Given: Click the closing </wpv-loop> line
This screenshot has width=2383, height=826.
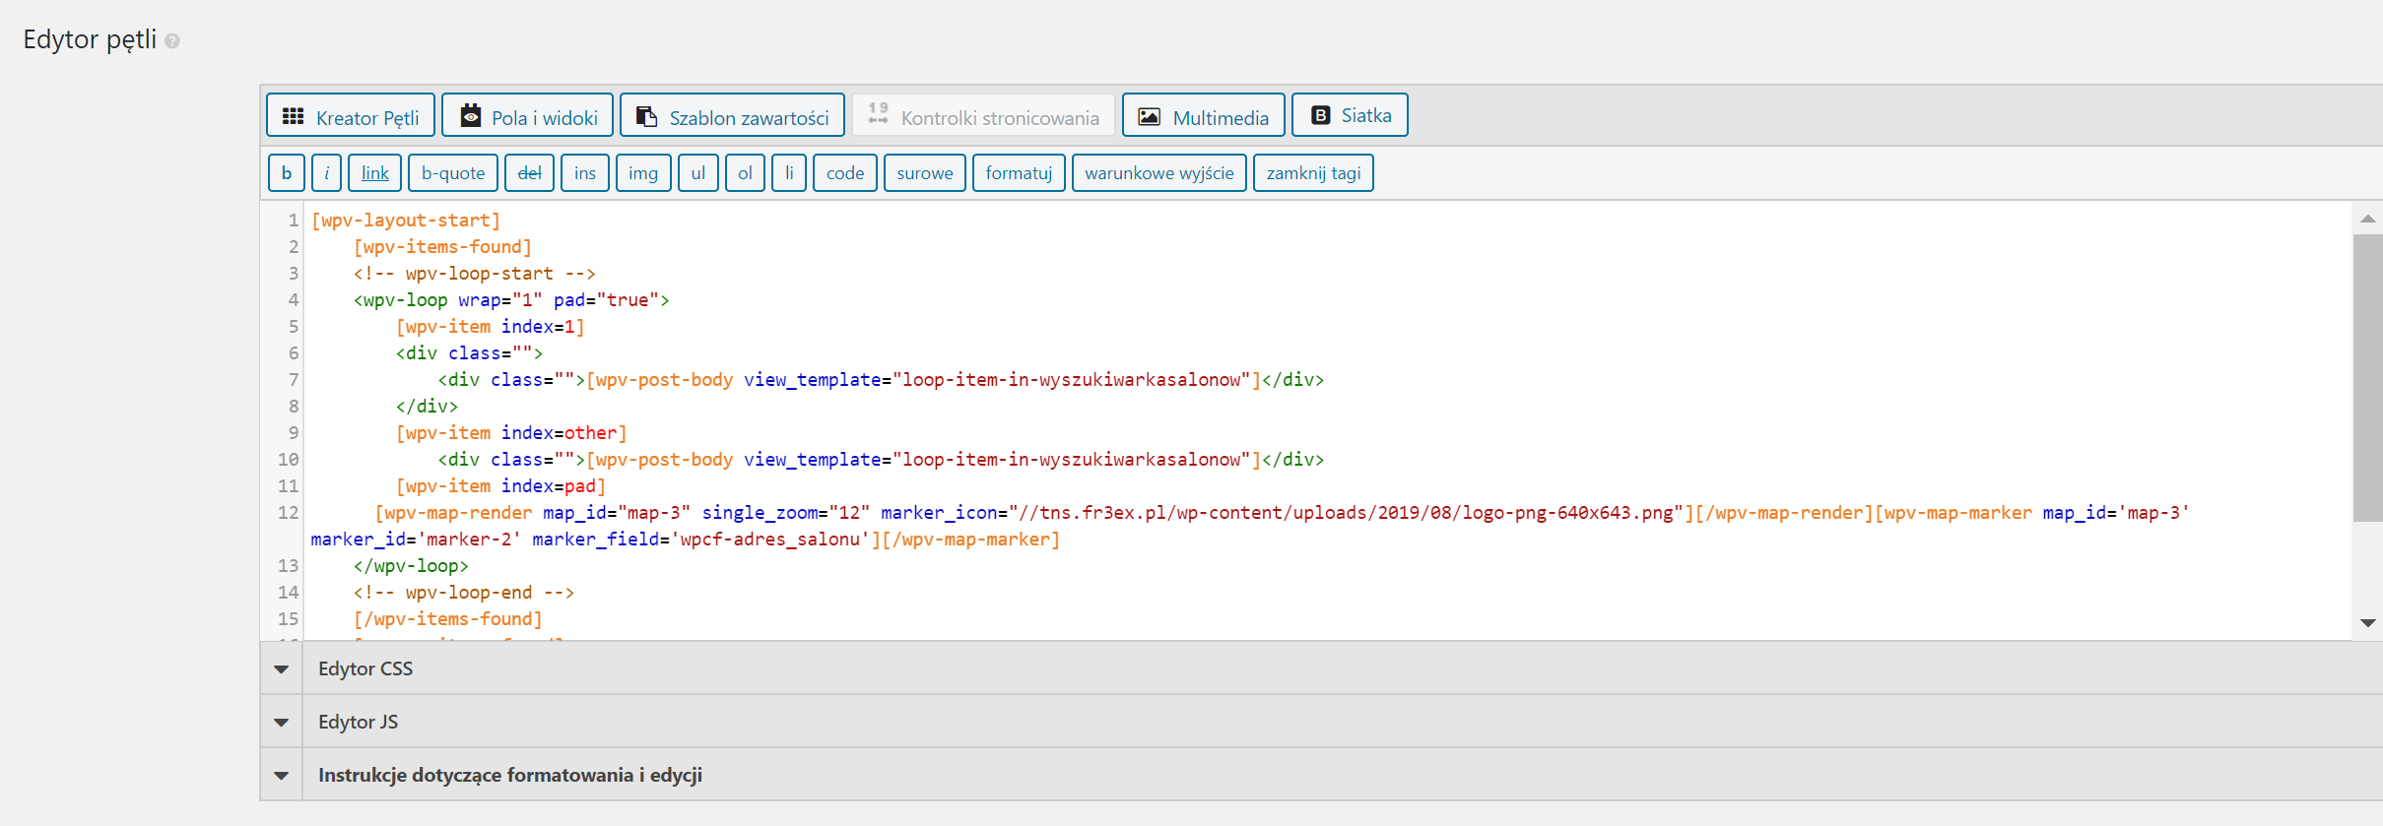Looking at the screenshot, I should (411, 566).
